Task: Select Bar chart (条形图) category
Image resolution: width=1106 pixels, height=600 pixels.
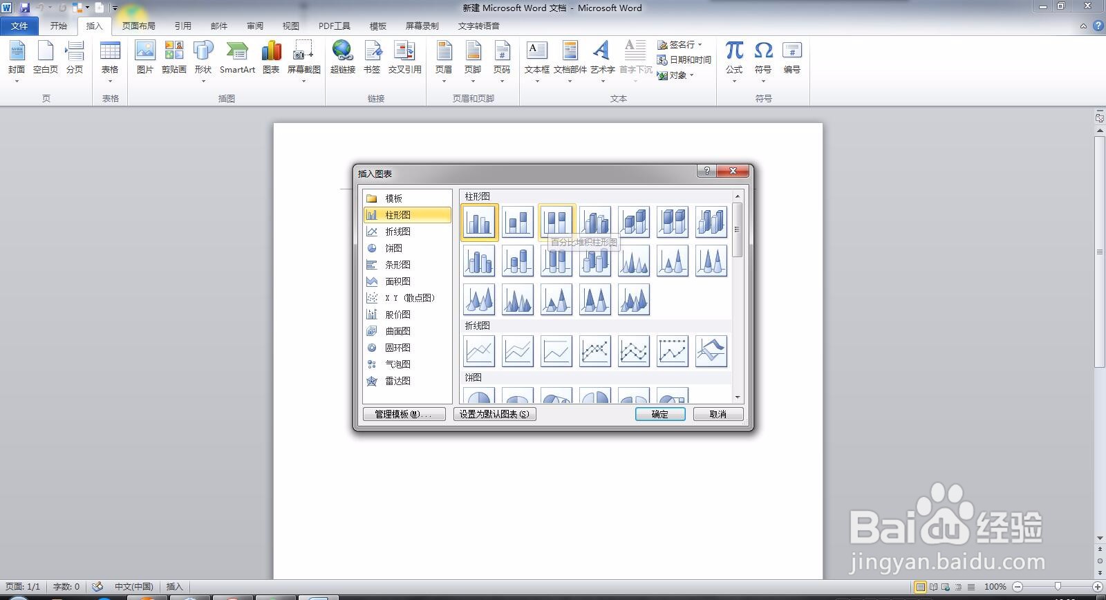Action: point(407,265)
